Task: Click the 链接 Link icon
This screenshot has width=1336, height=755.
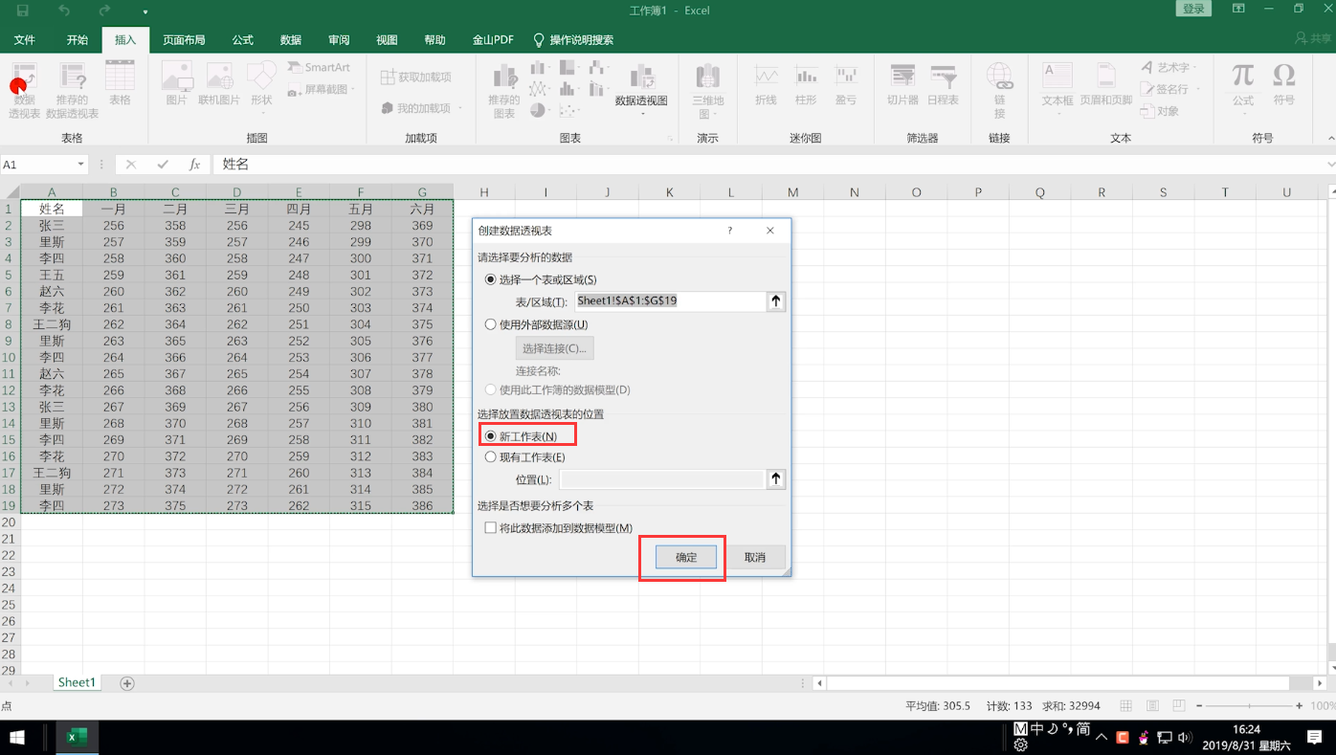Action: pyautogui.click(x=999, y=91)
